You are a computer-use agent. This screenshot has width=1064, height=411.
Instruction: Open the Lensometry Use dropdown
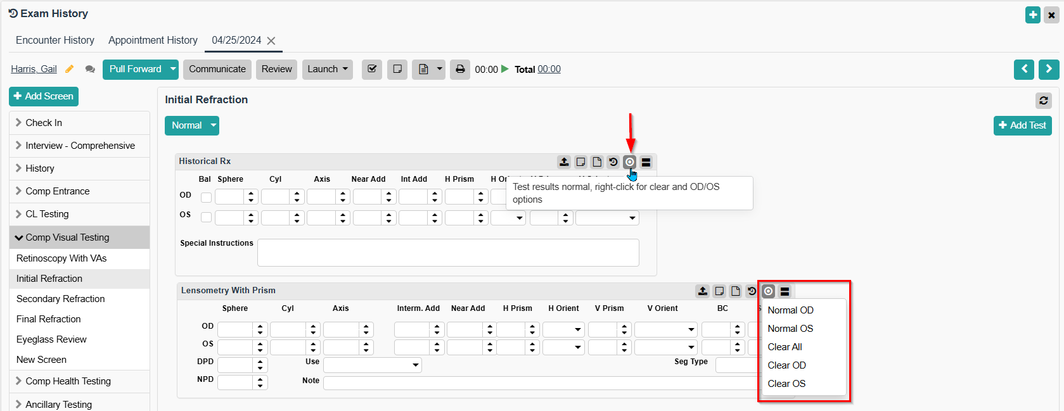[x=373, y=365]
